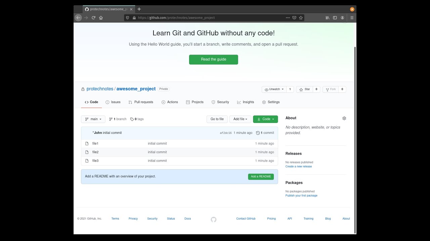View the 1 commit history link
The height and width of the screenshot is (241, 430).
coord(265,133)
